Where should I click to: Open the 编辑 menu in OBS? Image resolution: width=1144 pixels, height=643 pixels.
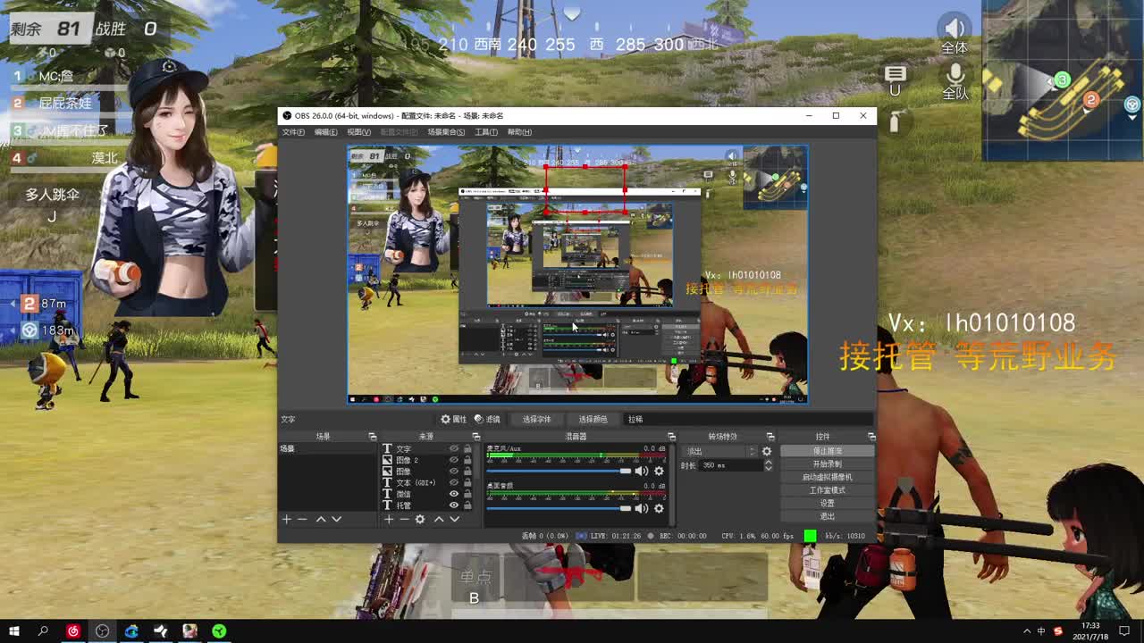325,132
